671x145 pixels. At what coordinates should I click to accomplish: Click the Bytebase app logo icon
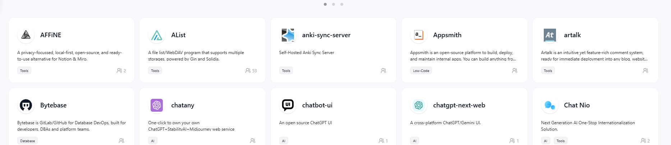(26, 105)
